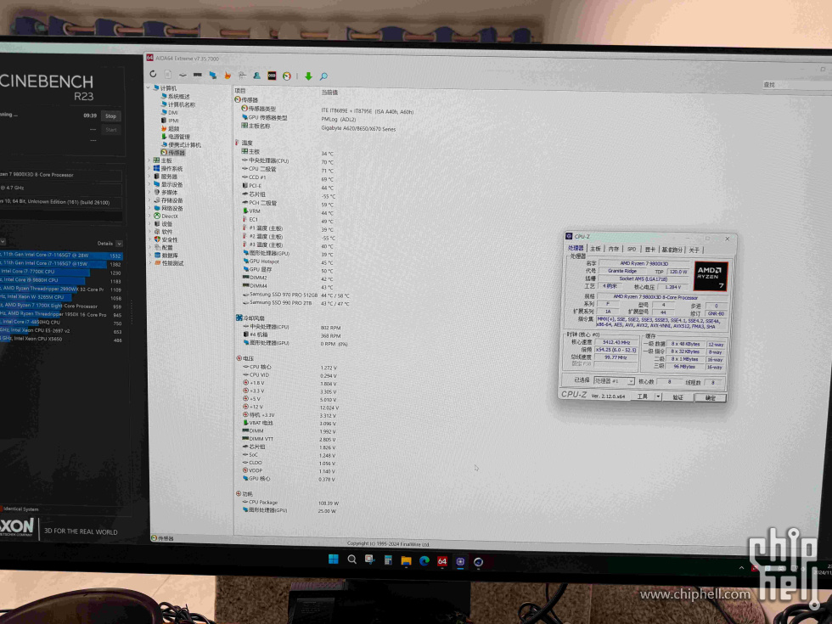Click the green download arrow icon
This screenshot has height=624, width=832.
pos(308,76)
